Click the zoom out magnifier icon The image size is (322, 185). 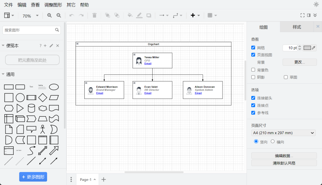coord(59,15)
